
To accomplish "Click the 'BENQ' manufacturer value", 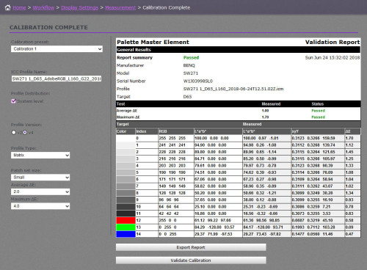I will [x=189, y=65].
